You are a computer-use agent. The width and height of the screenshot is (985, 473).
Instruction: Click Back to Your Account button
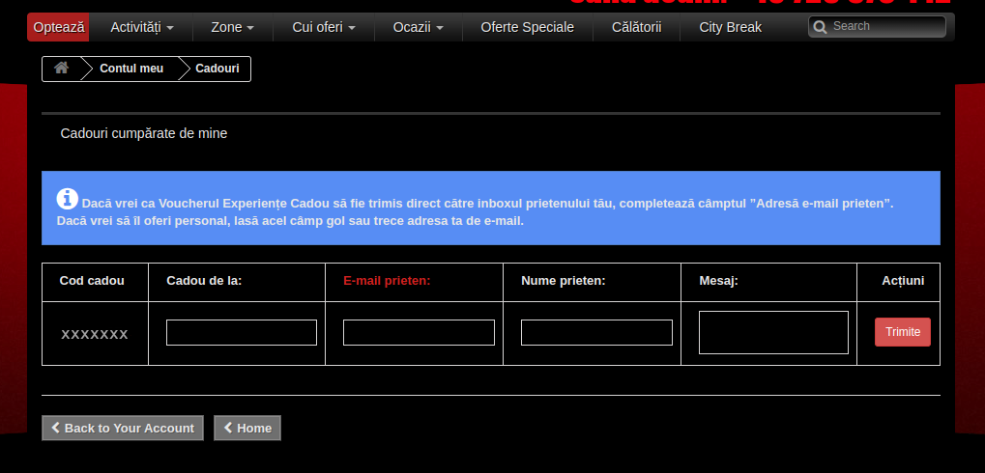(x=123, y=428)
